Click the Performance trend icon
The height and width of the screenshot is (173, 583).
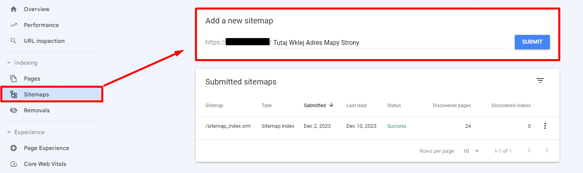14,25
